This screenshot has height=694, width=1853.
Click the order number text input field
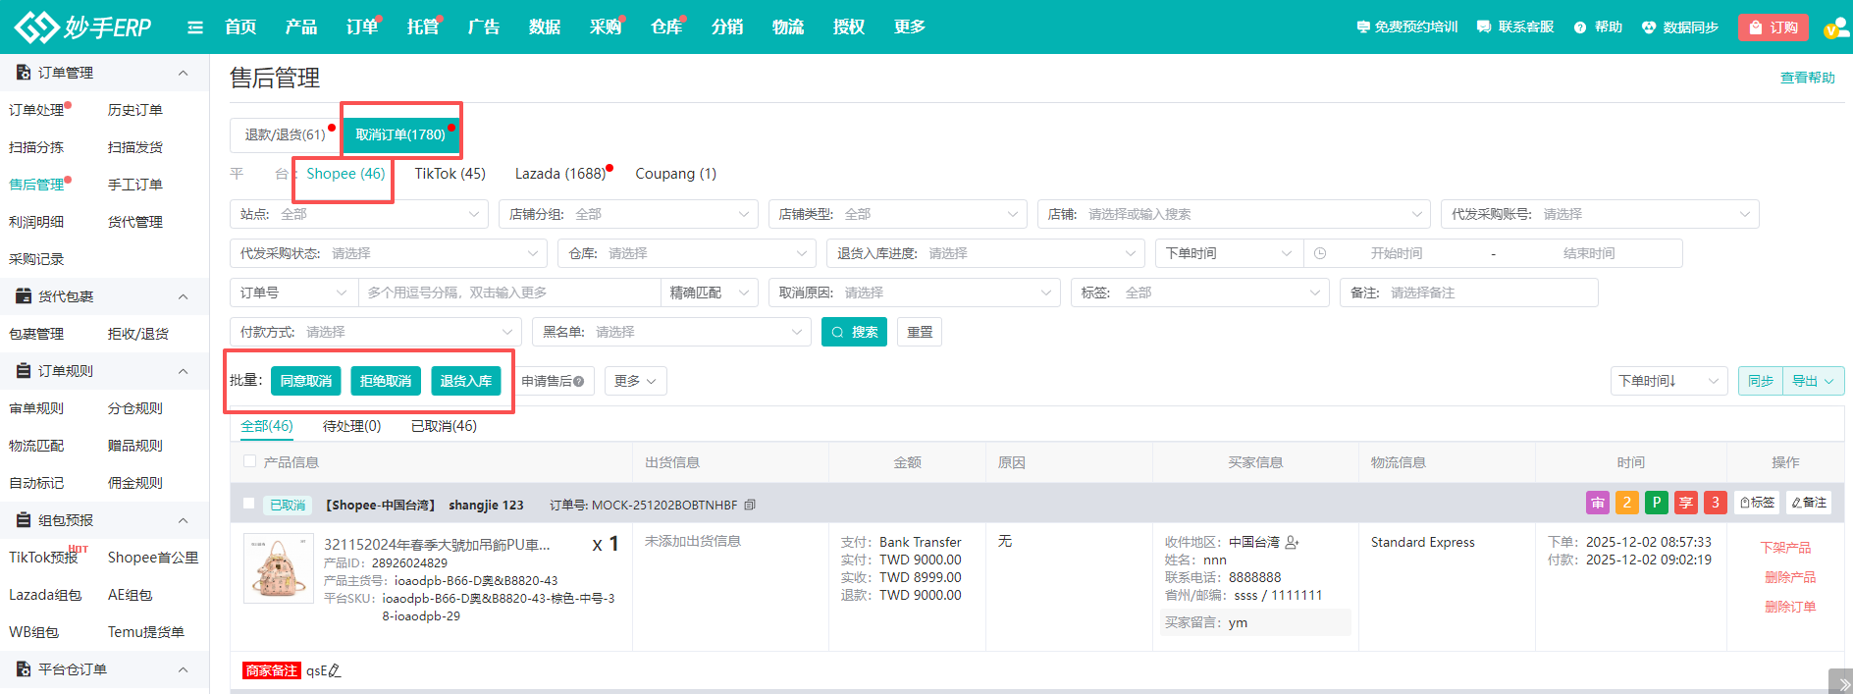(x=509, y=293)
